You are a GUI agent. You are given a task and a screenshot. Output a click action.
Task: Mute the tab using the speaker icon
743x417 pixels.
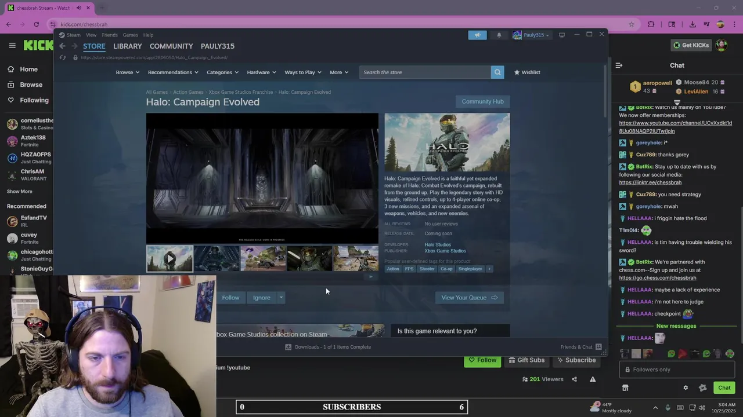click(78, 8)
